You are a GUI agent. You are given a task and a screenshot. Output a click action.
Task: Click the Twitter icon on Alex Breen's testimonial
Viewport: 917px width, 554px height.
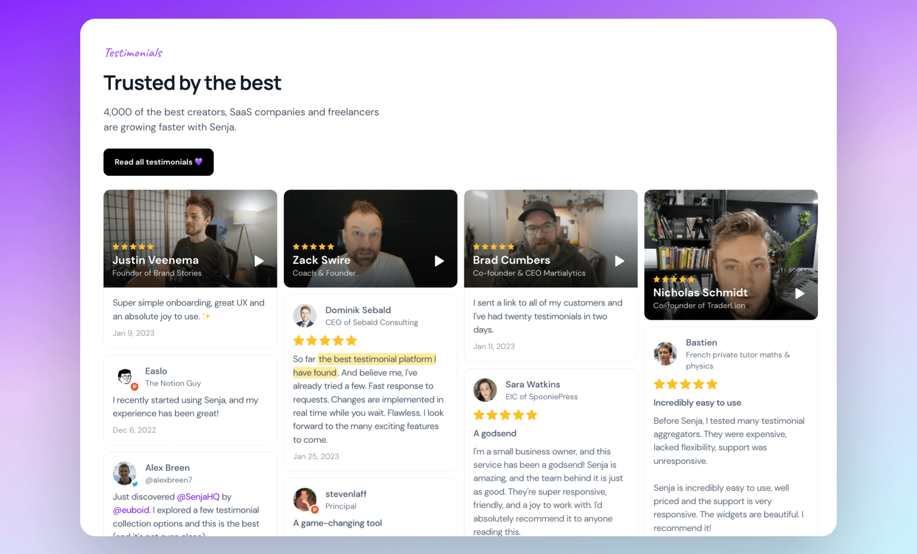coord(134,484)
